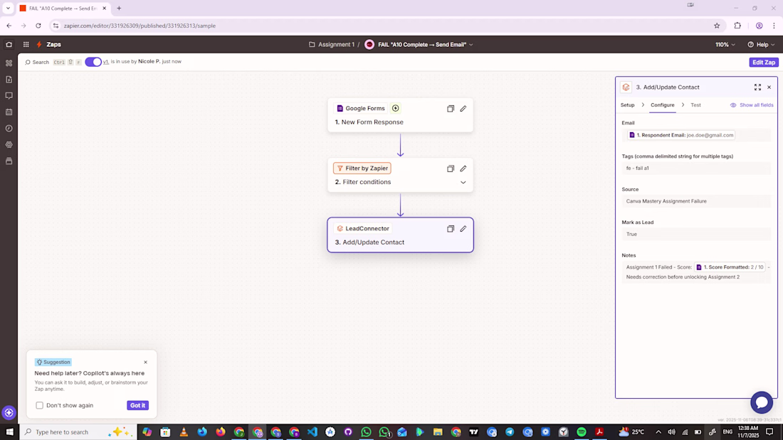Viewport: 783px width, 440px height.
Task: Click the Tags field showing fe - fail a1
Action: (696, 168)
